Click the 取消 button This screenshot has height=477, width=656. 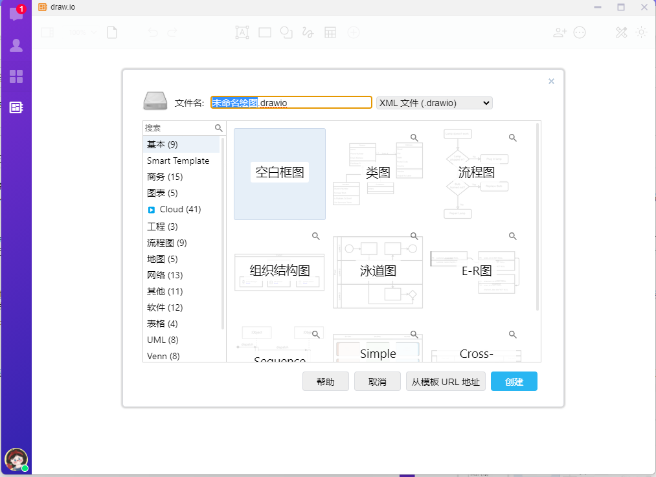pos(378,382)
